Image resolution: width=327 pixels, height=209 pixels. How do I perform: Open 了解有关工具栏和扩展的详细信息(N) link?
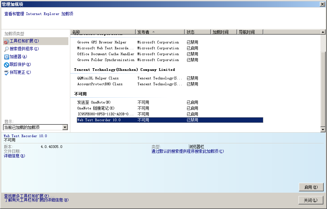click(36, 200)
